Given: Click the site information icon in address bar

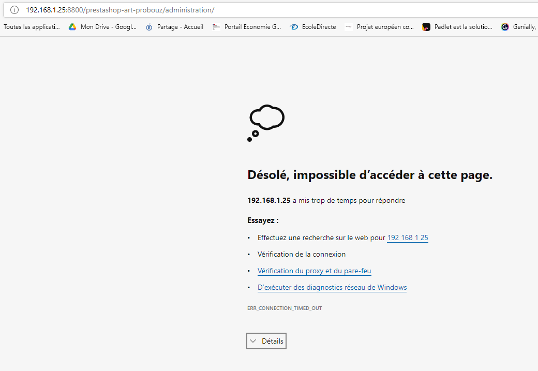Looking at the screenshot, I should pos(14,10).
